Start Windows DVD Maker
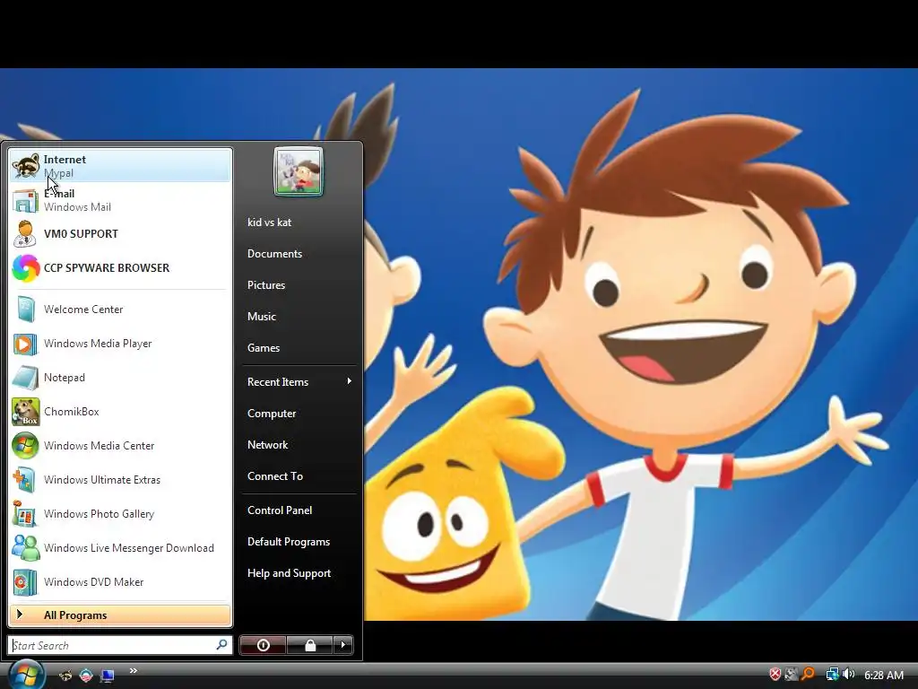The image size is (918, 689). pyautogui.click(x=120, y=581)
